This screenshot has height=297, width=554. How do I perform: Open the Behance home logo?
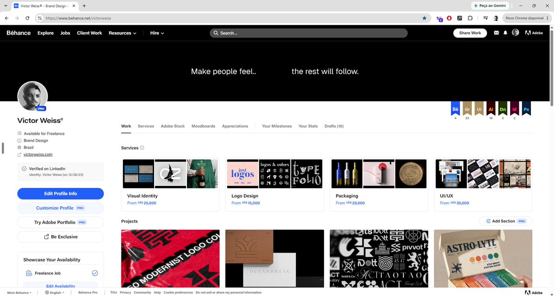point(18,33)
